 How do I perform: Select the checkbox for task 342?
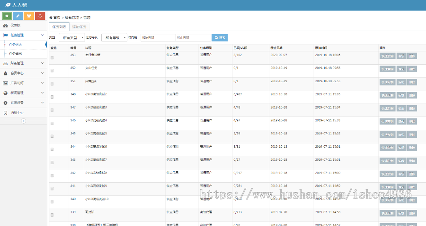(52, 176)
